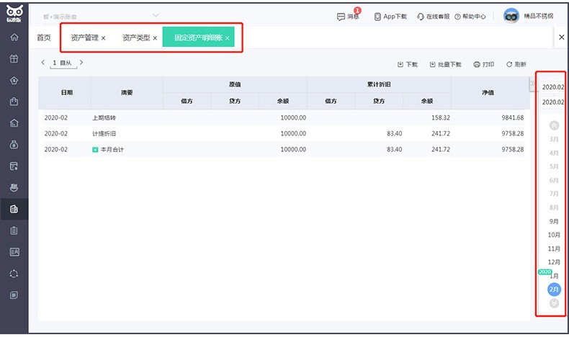Close the 固定资产明细账 tab
The height and width of the screenshot is (340, 569).
click(227, 38)
